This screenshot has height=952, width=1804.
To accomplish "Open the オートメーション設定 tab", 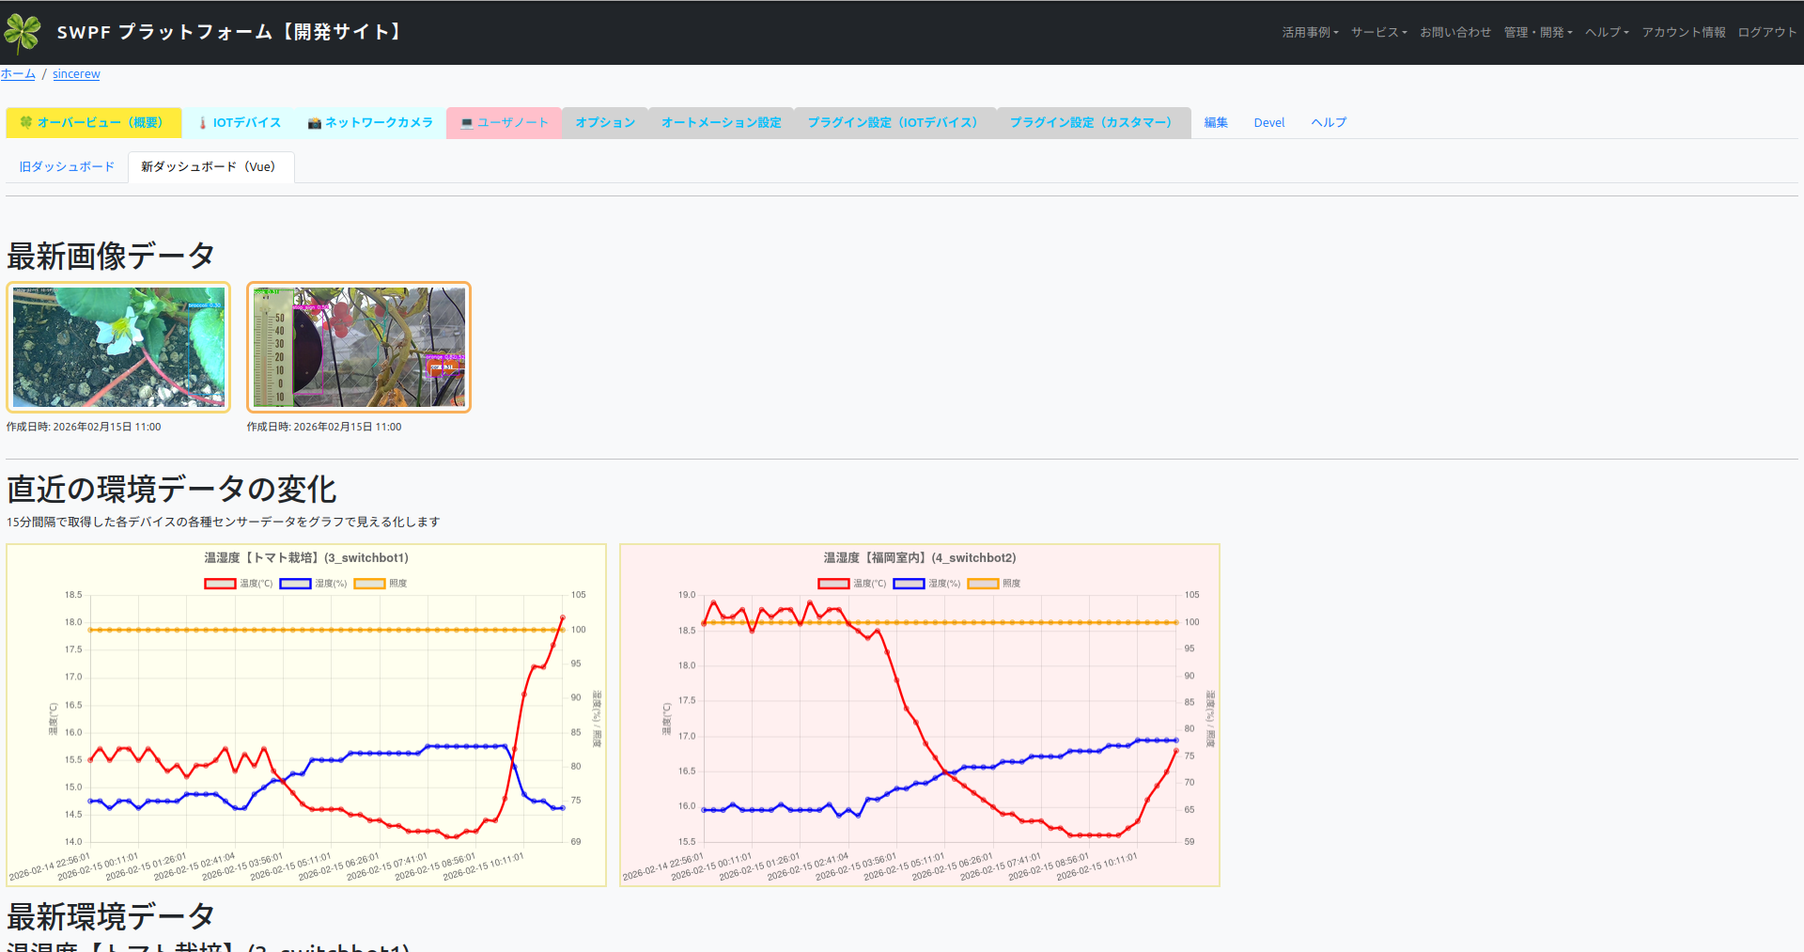I will 721,123.
